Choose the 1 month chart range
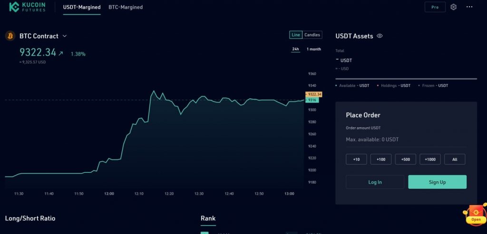487x234 pixels. (314, 49)
